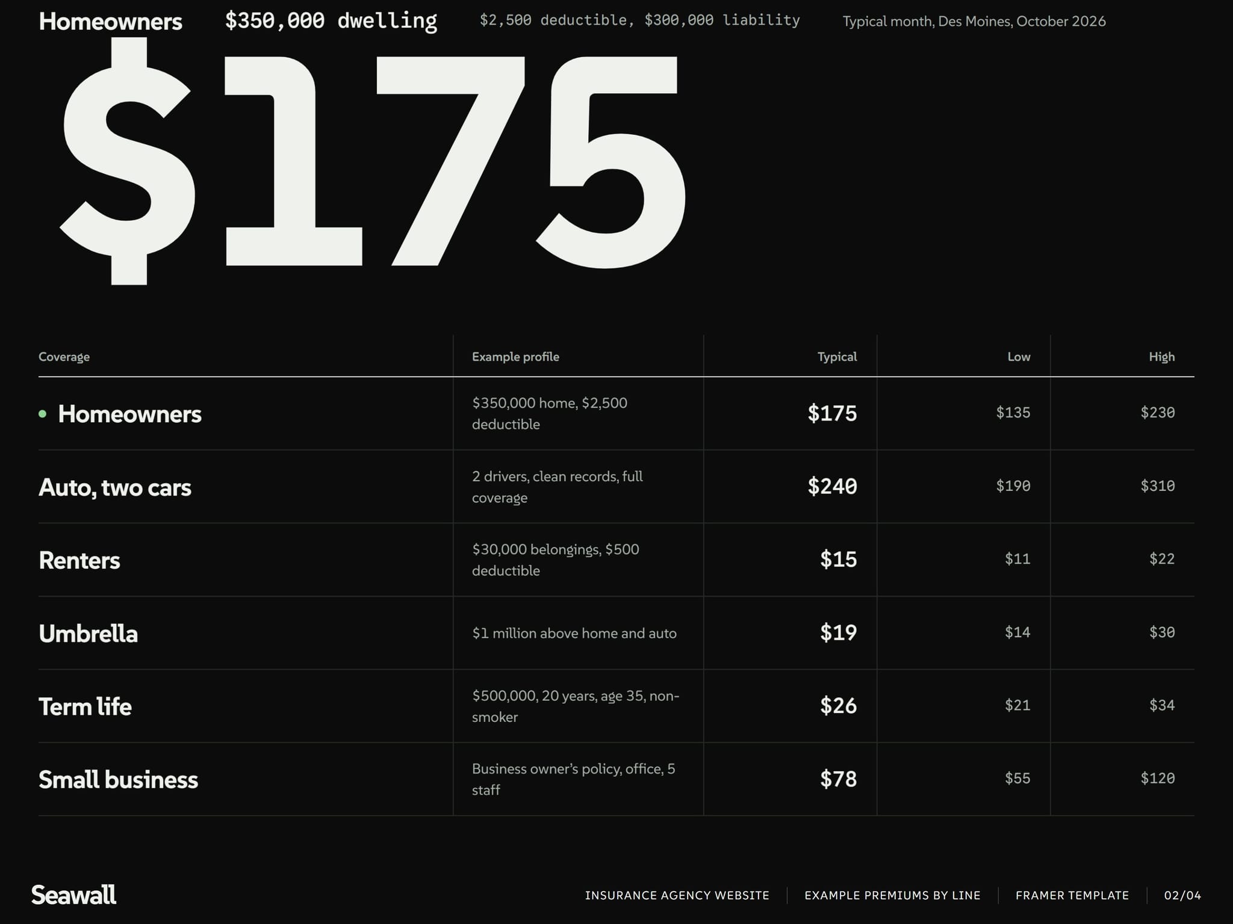Click the Homeowners heading at the top
This screenshot has width=1233, height=924.
(x=110, y=22)
